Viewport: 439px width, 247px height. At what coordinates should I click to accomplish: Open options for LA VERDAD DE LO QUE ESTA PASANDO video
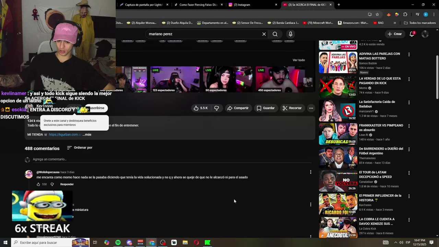coord(409,79)
